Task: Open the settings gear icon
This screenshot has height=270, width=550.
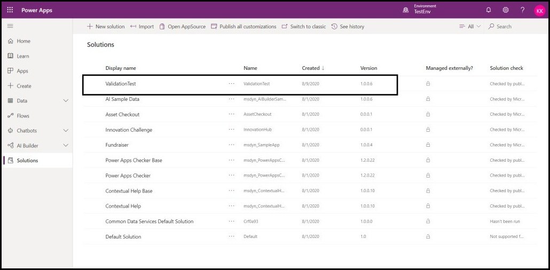Action: coord(505,10)
